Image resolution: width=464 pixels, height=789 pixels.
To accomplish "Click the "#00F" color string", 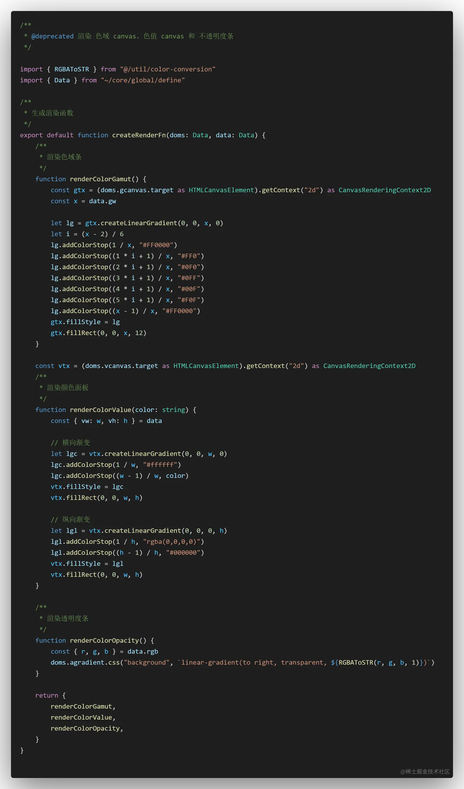I will (x=189, y=289).
